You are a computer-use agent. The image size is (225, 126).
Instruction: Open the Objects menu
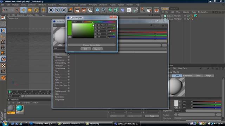click(15, 5)
